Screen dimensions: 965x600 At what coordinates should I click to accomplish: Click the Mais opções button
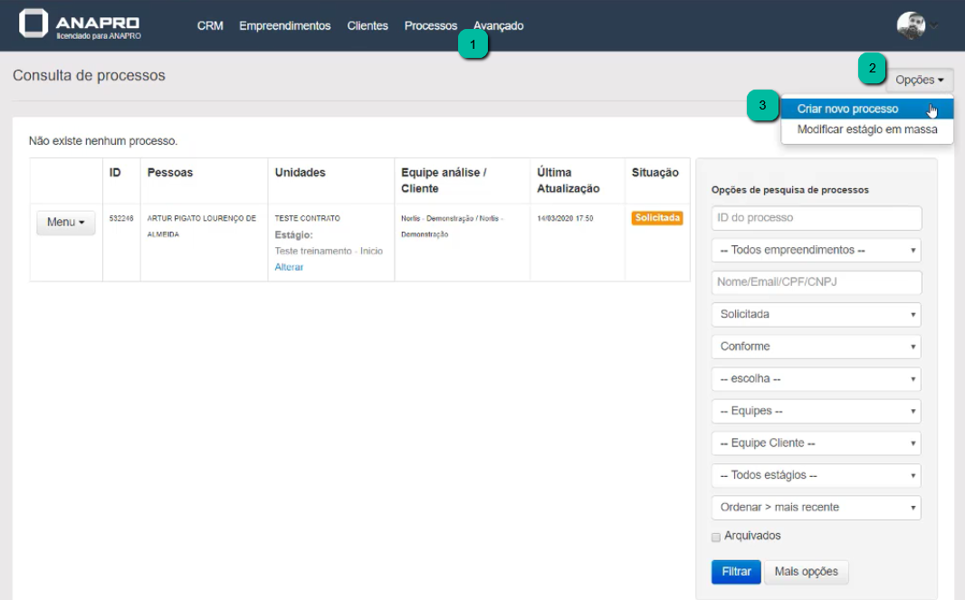point(807,572)
